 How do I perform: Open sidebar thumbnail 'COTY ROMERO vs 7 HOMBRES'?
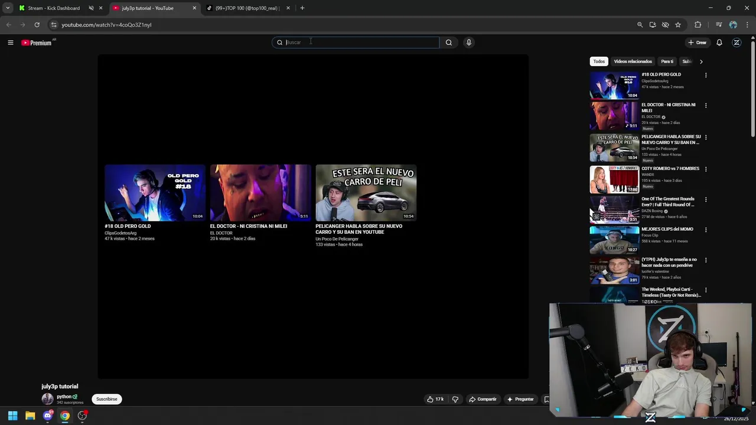614,179
